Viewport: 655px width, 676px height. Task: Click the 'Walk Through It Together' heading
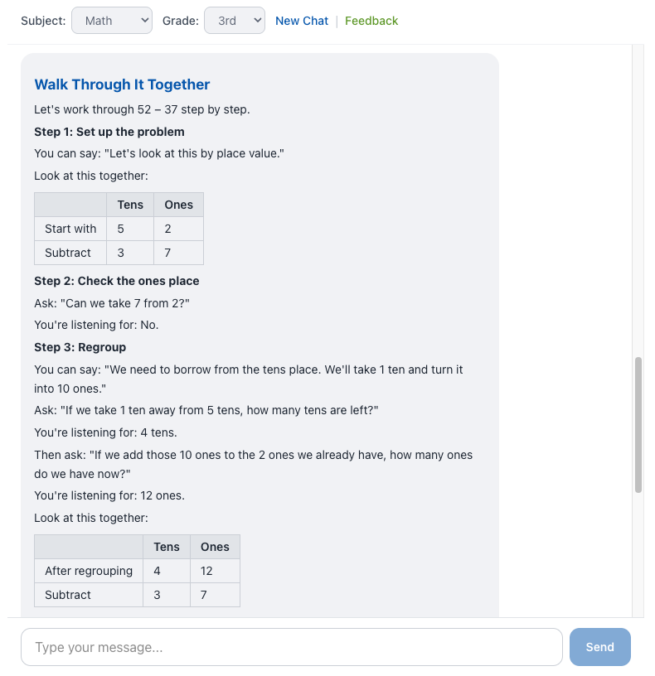122,84
